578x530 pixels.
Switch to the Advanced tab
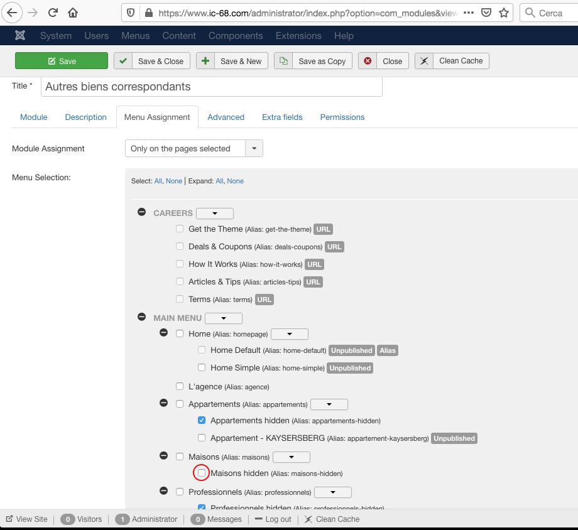coord(226,117)
